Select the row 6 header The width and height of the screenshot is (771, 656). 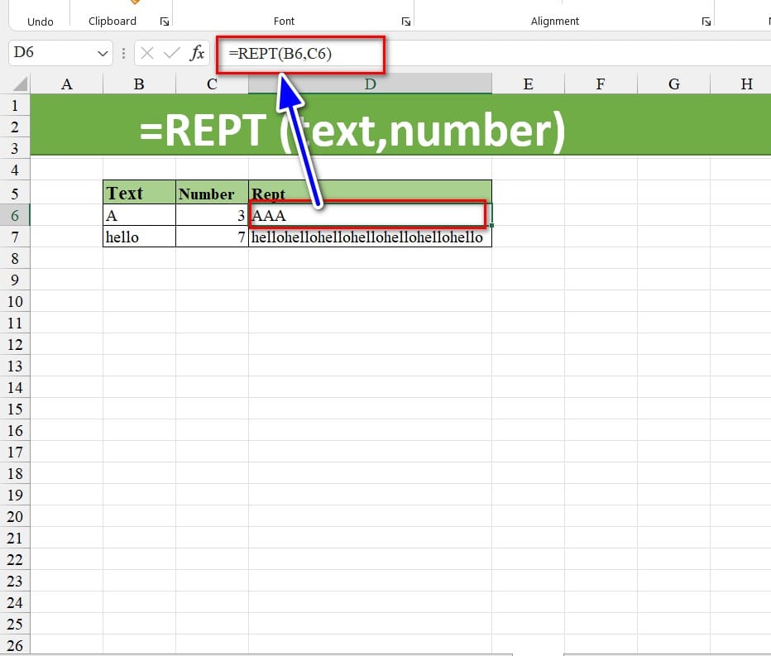(x=15, y=215)
